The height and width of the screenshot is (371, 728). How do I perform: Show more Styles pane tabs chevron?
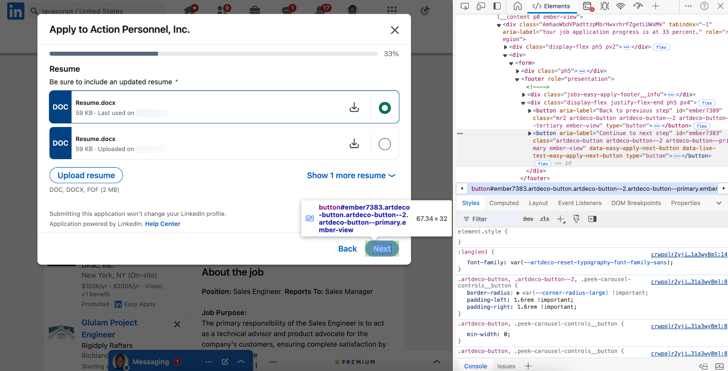coord(719,203)
